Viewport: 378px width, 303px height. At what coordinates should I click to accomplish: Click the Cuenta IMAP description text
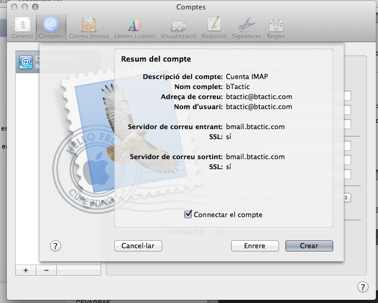click(247, 77)
